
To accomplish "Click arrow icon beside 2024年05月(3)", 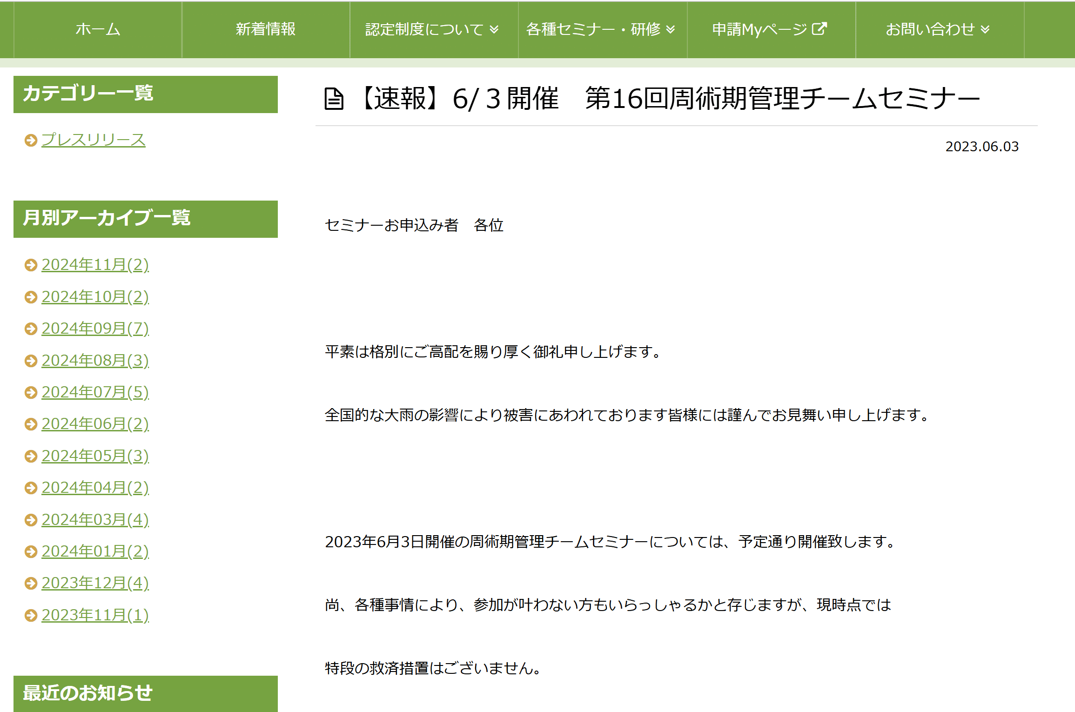I will point(31,456).
